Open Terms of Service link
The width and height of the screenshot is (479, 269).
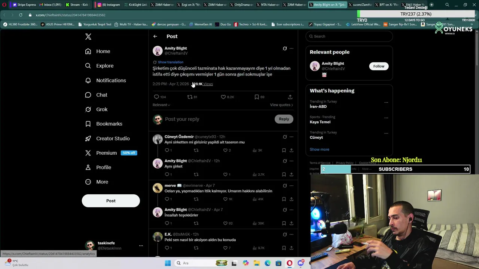[320, 163]
